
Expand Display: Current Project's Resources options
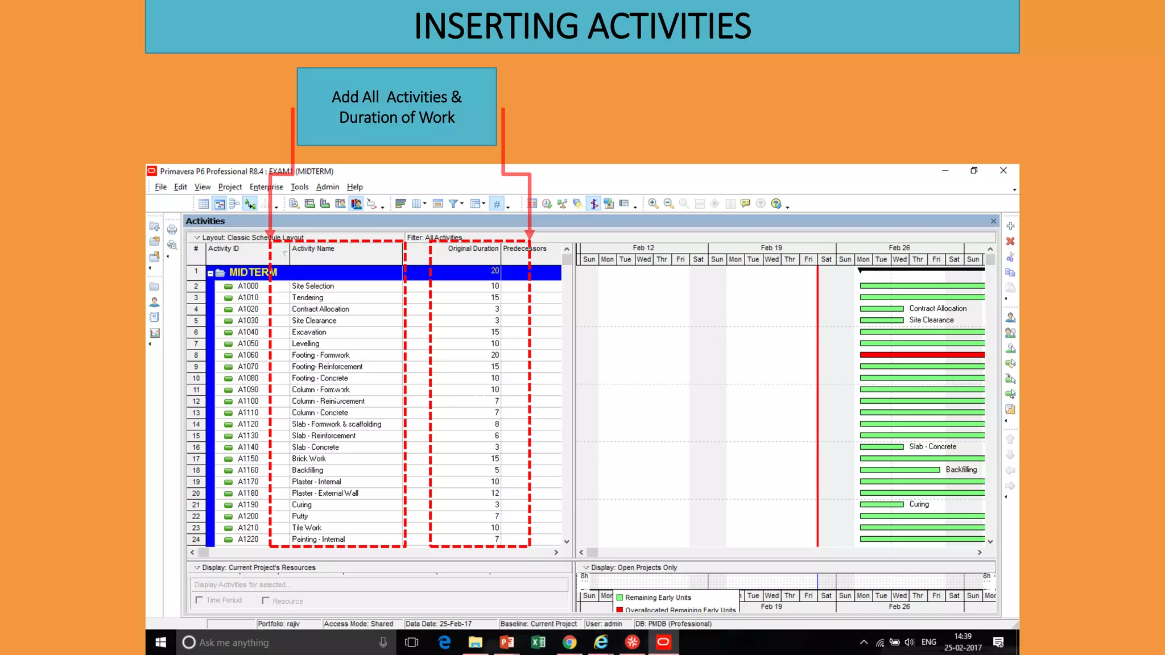[x=197, y=567]
